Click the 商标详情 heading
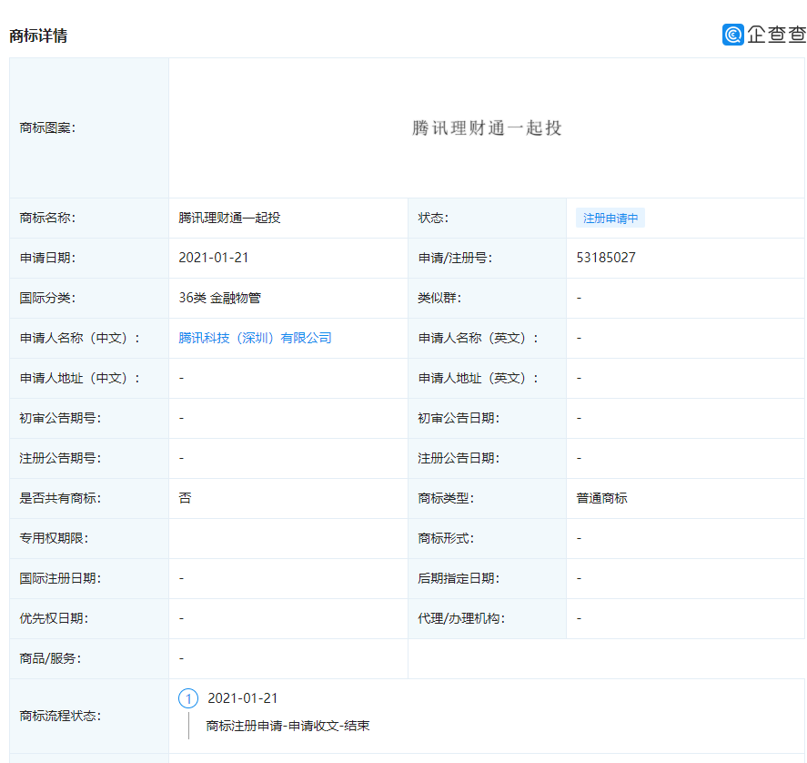 (38, 36)
